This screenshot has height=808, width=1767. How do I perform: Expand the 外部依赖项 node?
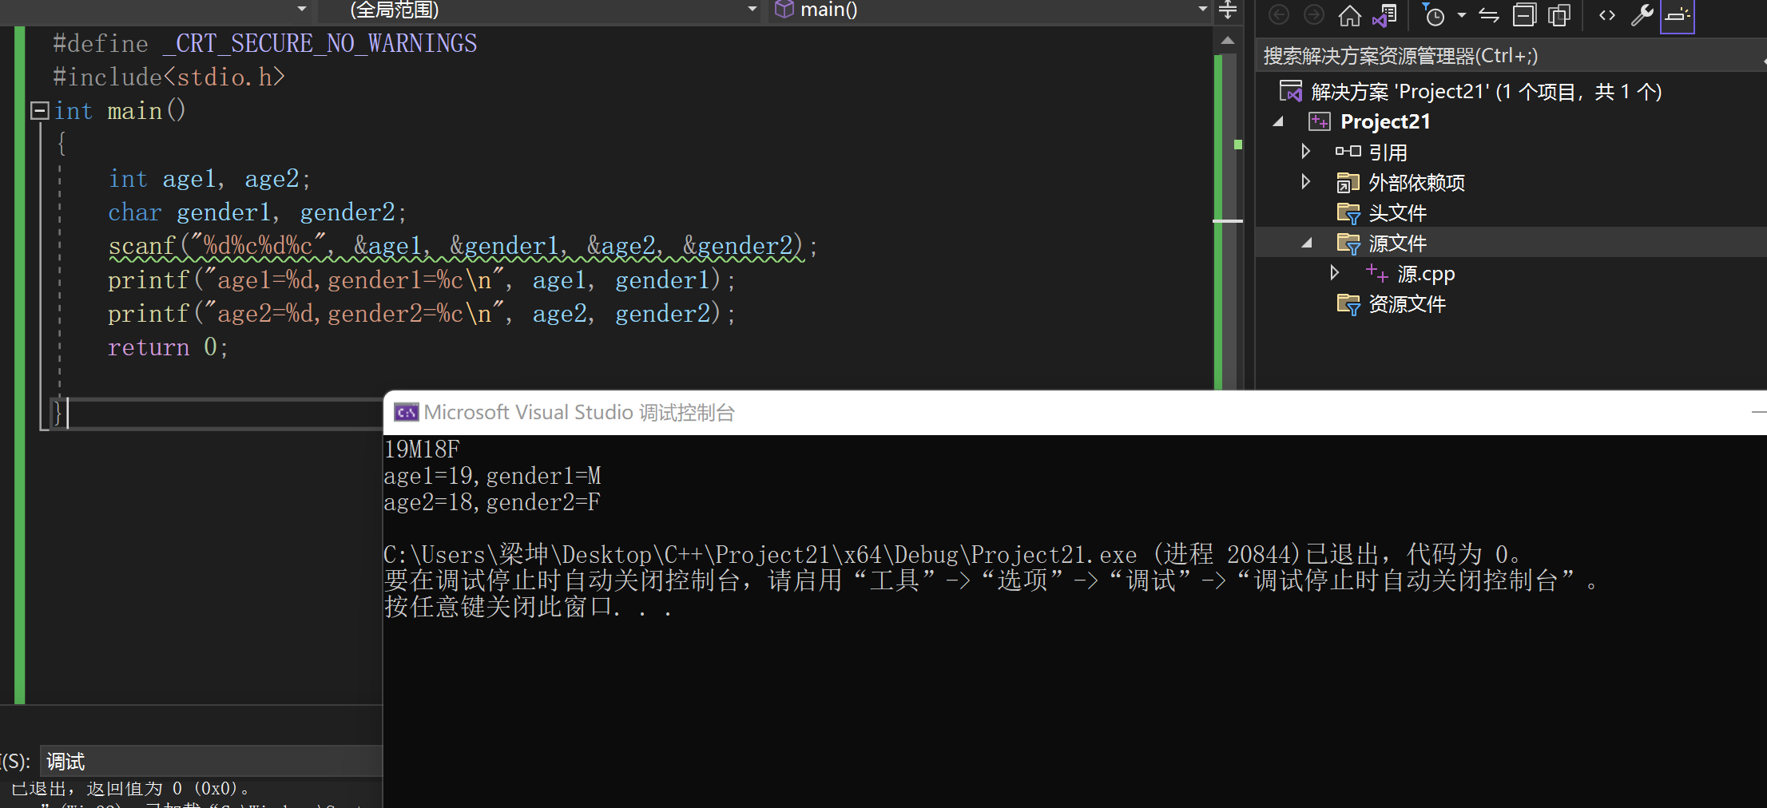(1306, 182)
